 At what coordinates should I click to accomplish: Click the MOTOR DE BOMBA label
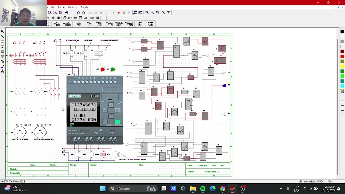click(x=20, y=139)
